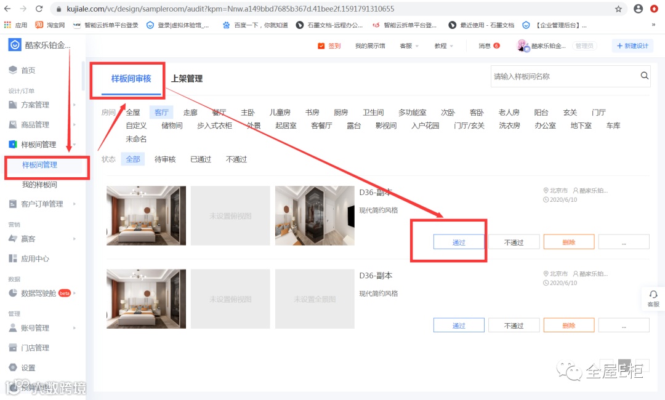
Task: Open the browser profile avatar icon
Action: (638, 9)
